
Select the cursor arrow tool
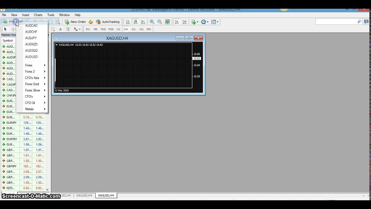5,29
